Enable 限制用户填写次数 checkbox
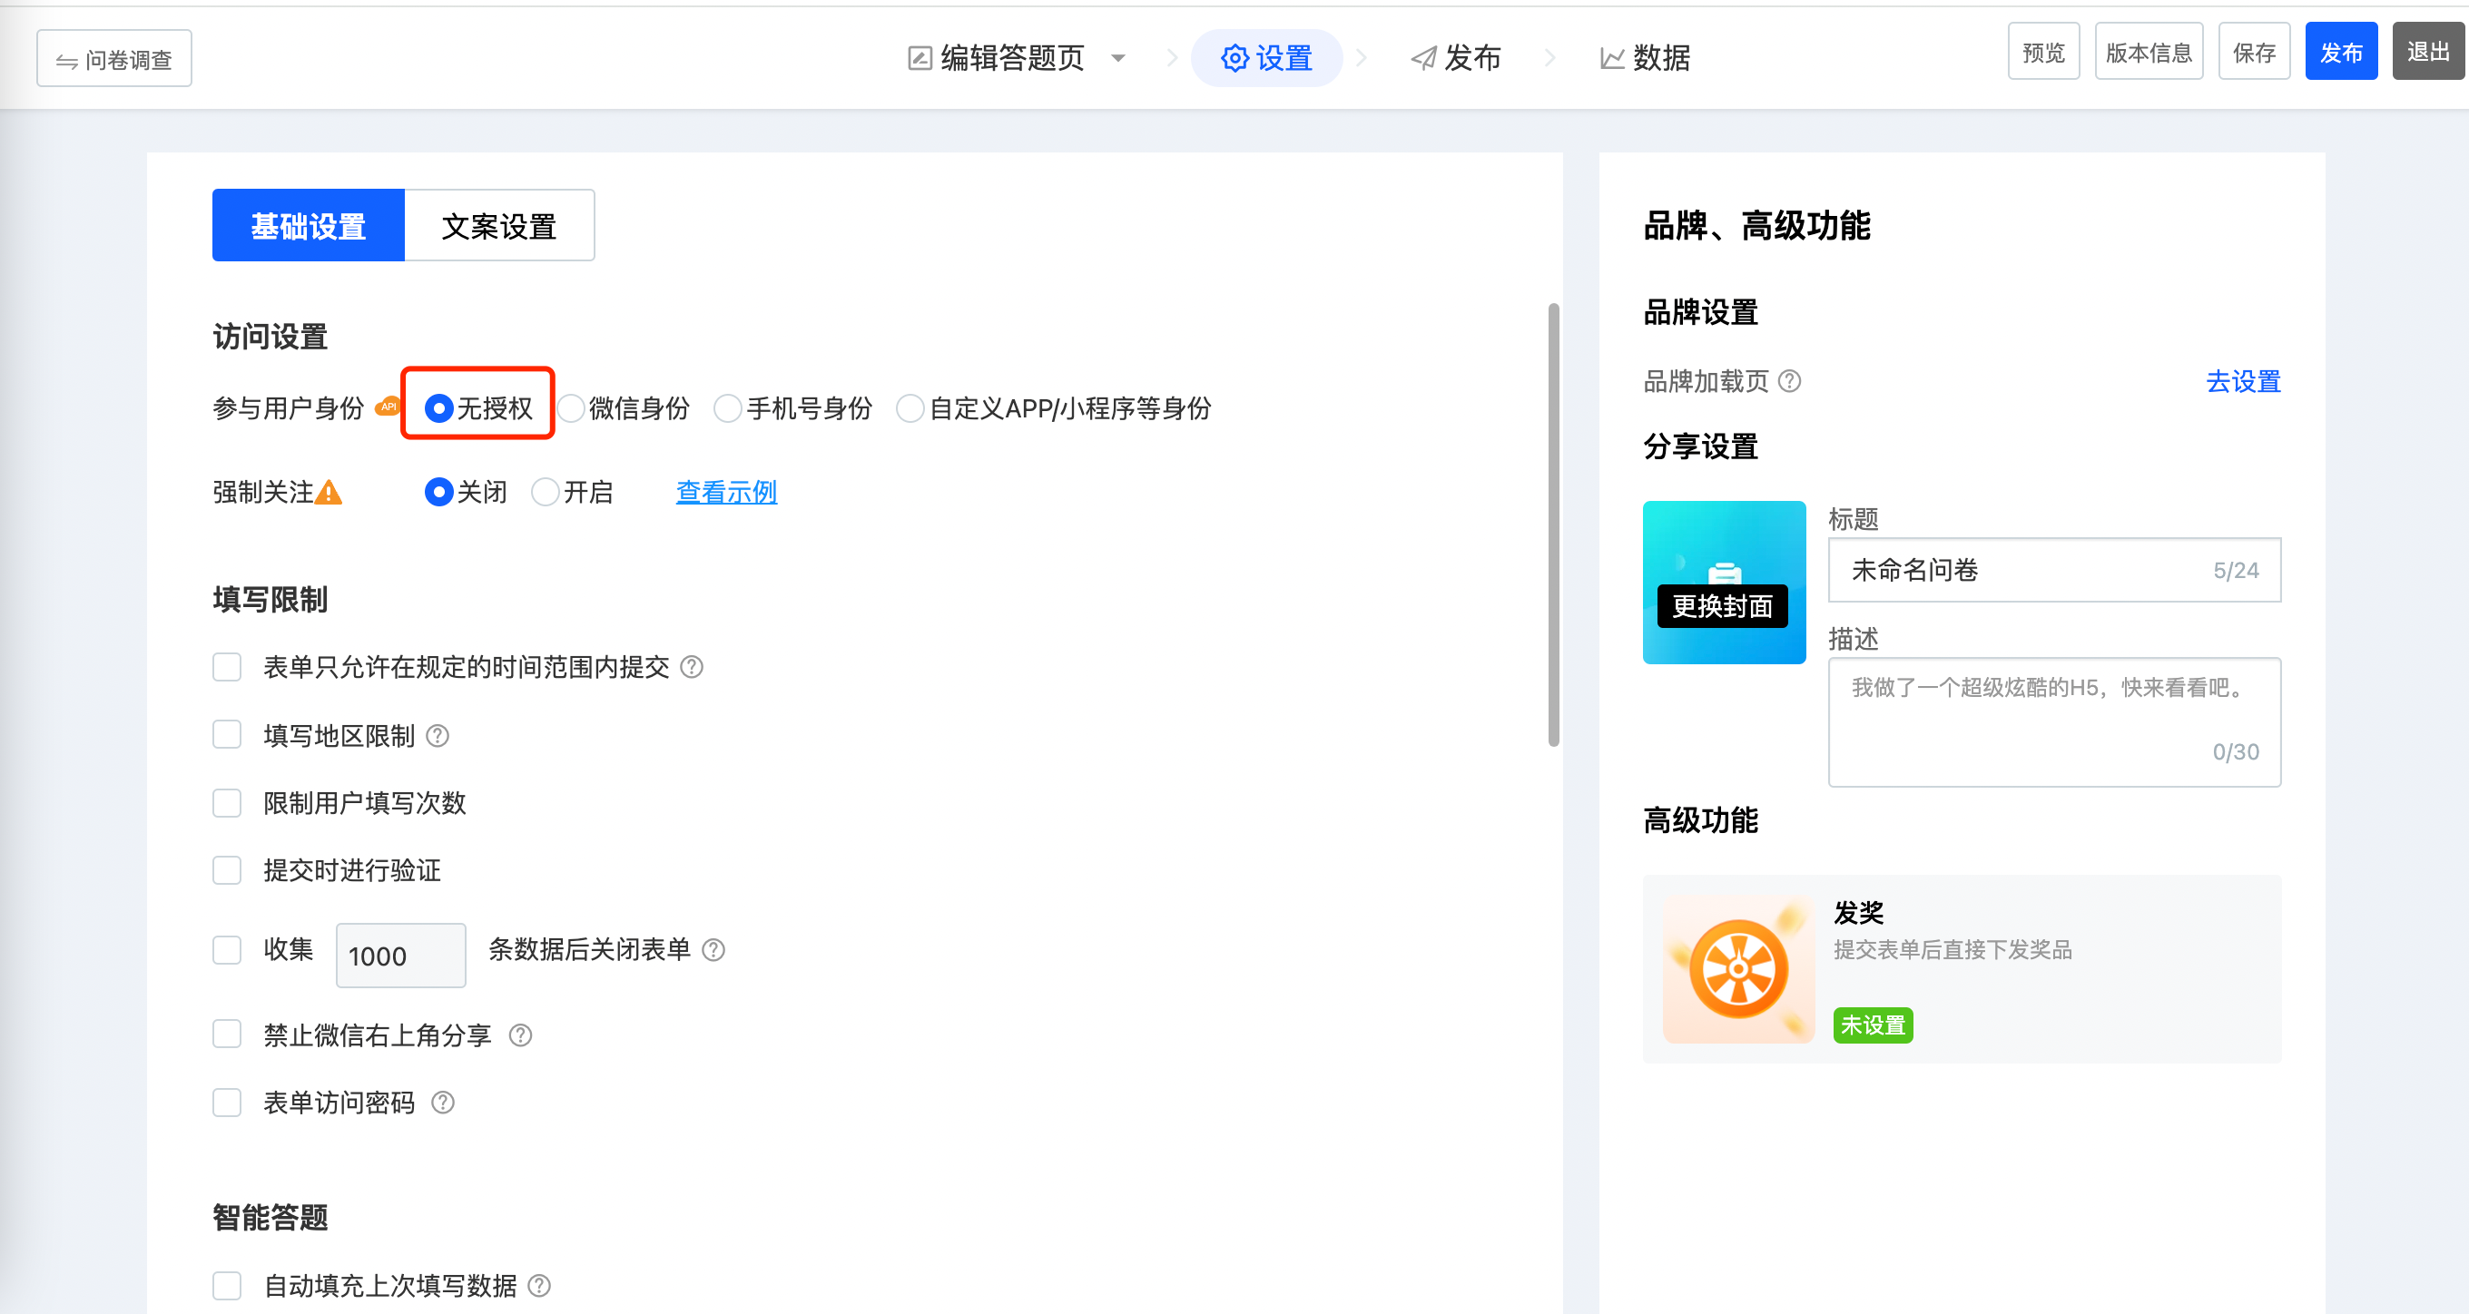The width and height of the screenshot is (2469, 1314). [x=227, y=803]
